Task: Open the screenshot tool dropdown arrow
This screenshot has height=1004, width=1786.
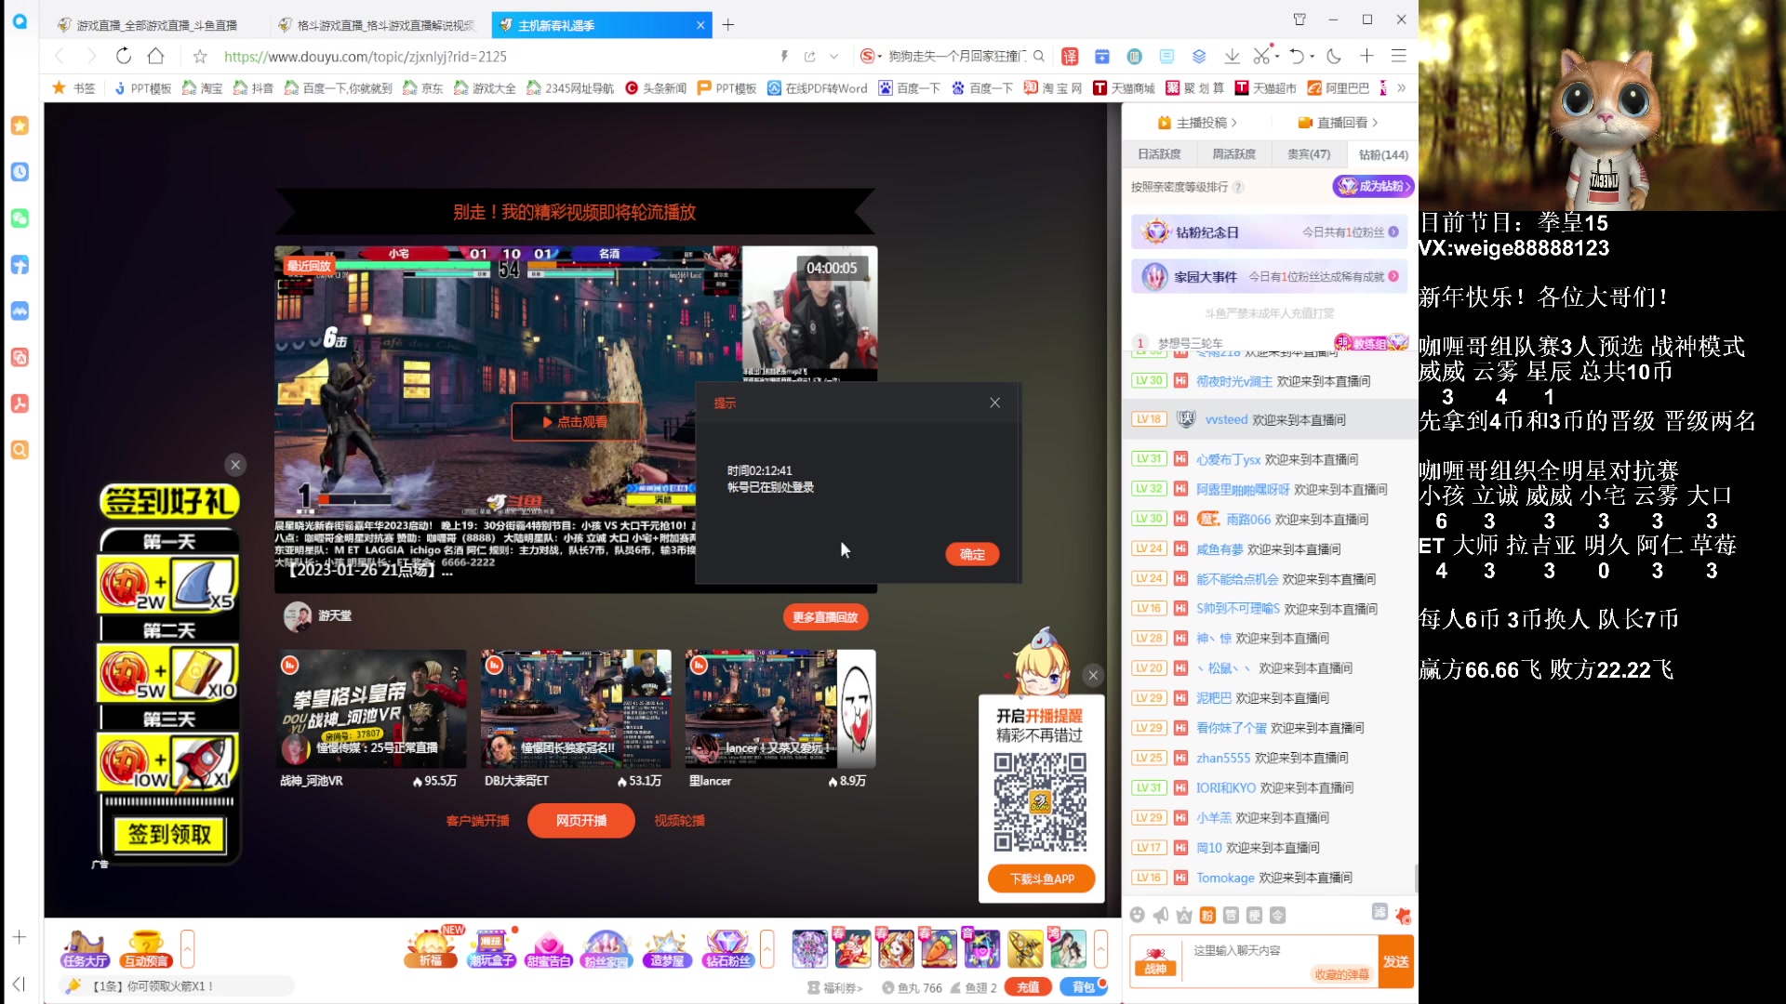Action: pos(1277,56)
